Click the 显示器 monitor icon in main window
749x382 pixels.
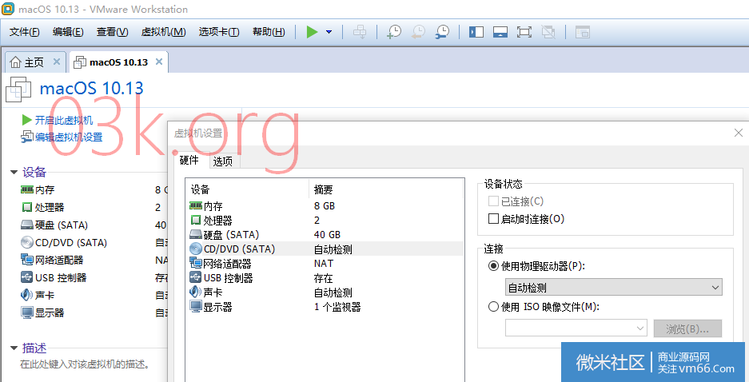pyautogui.click(x=26, y=313)
